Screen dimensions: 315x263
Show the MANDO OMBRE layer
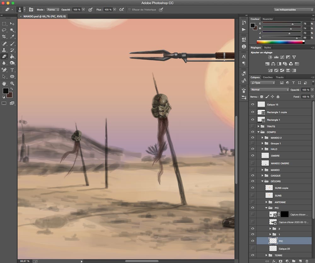click(253, 163)
